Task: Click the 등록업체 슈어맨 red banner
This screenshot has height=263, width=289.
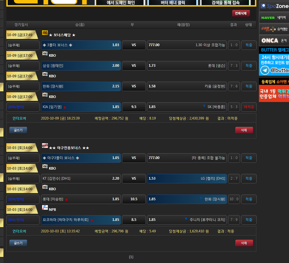Action: 274,90
